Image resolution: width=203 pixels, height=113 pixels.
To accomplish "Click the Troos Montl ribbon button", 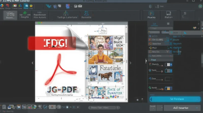I will tap(10, 15).
